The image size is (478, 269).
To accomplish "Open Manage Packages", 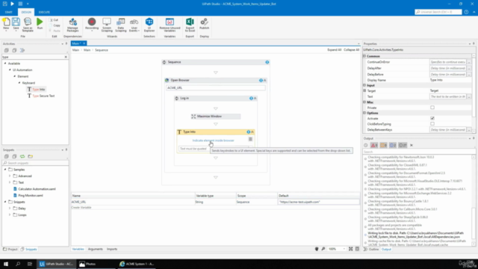I will (72, 25).
